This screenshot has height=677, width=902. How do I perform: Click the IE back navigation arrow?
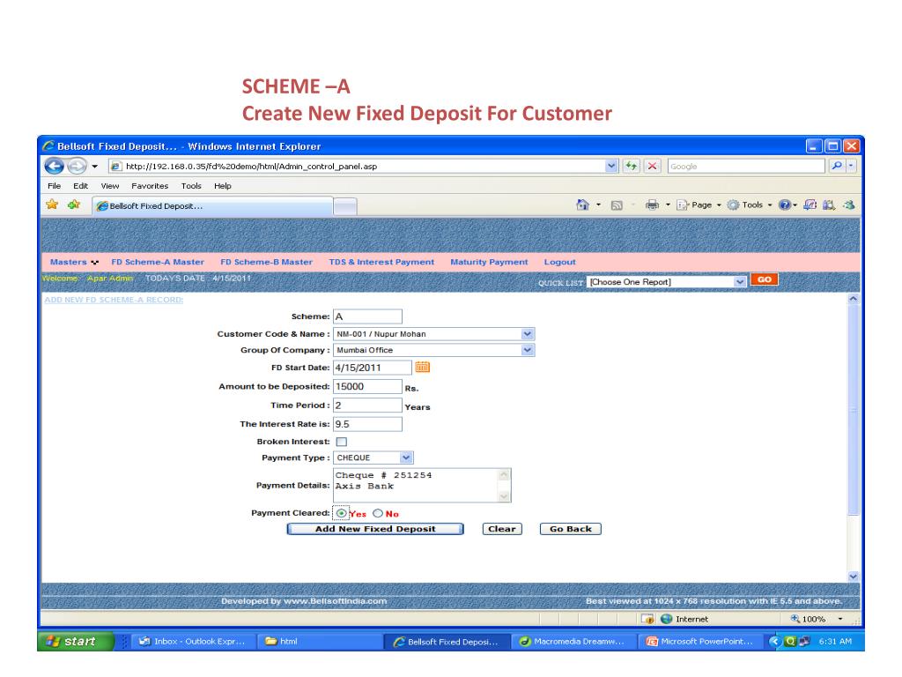[x=55, y=167]
